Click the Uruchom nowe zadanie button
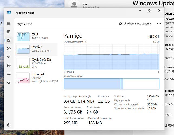Image resolution: width=174 pixels, height=135 pixels. pyautogui.click(x=135, y=24)
